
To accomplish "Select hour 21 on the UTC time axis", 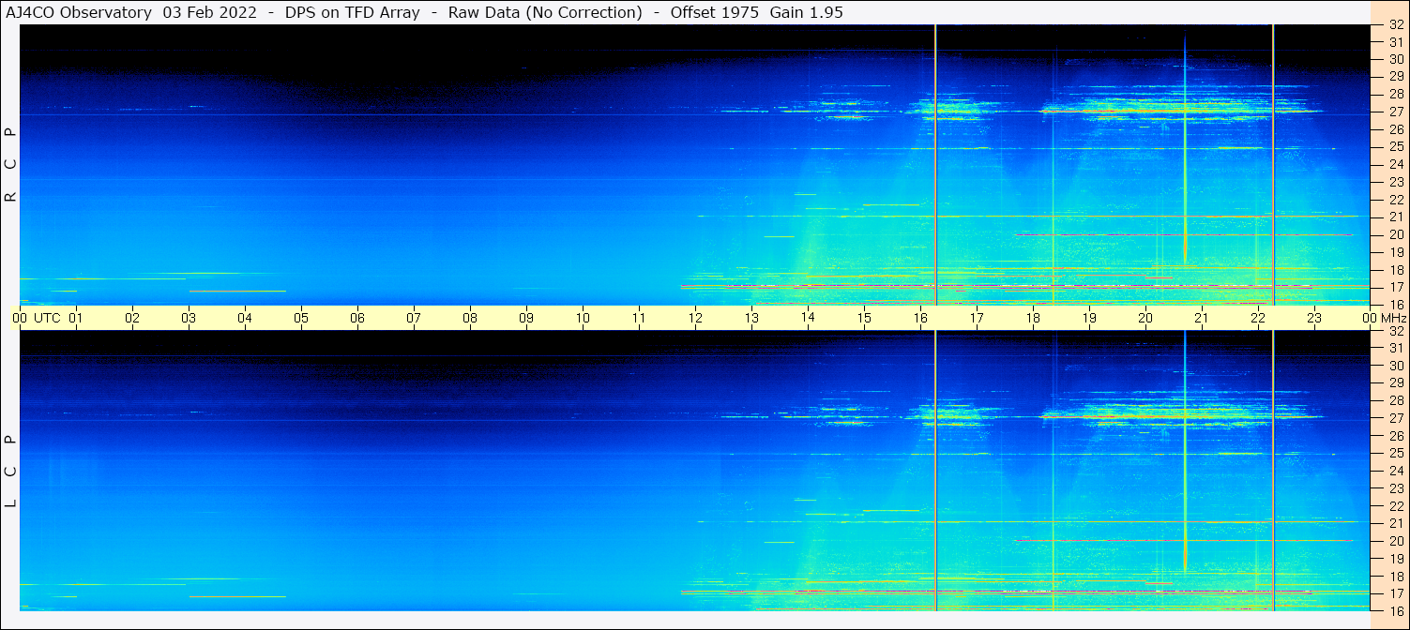I will tap(1202, 318).
